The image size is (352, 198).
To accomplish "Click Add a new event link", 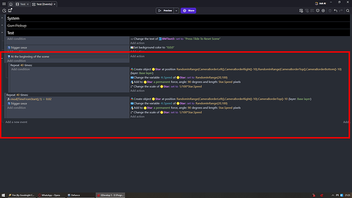I will tap(16, 122).
